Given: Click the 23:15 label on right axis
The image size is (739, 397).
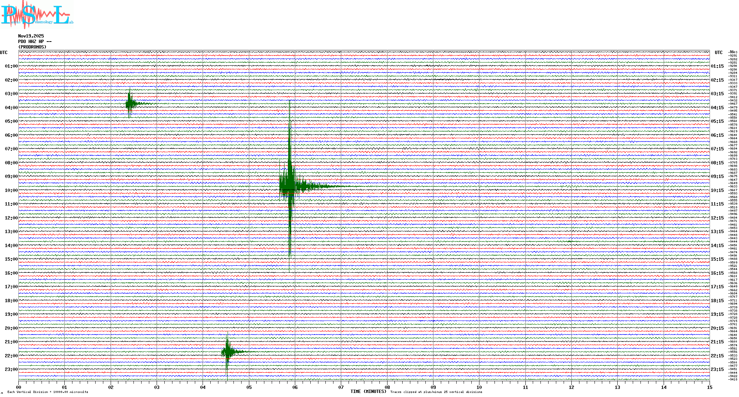Looking at the screenshot, I should (717, 369).
